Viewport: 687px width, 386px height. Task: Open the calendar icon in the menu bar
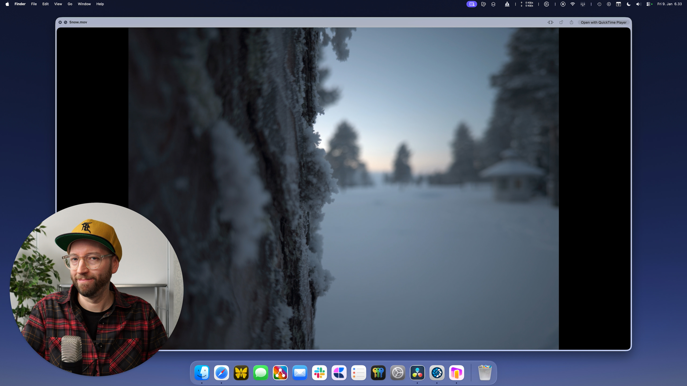coord(619,4)
